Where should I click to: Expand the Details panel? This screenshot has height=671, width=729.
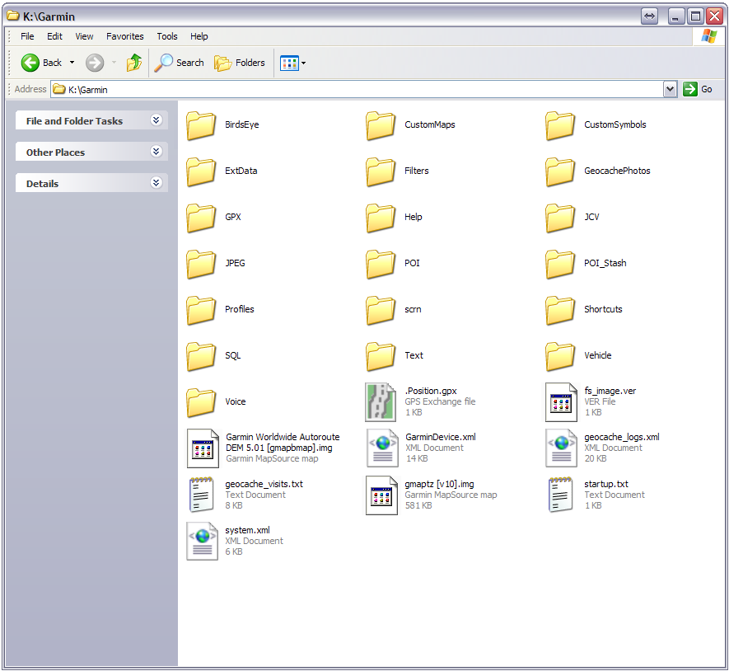[157, 183]
